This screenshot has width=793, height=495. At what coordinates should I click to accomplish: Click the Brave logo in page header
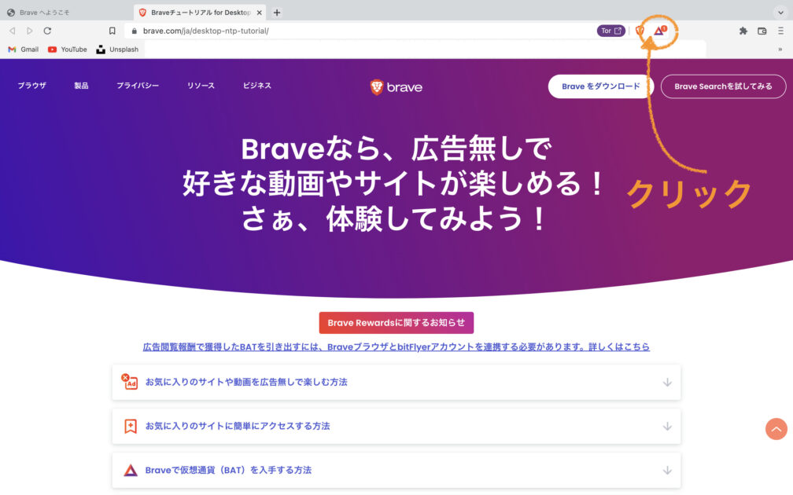[396, 86]
